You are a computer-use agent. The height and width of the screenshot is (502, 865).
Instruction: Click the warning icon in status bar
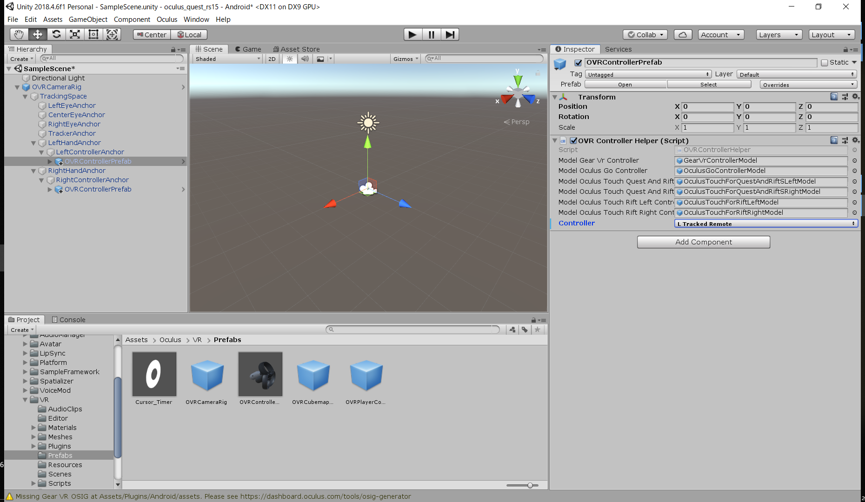tap(9, 496)
